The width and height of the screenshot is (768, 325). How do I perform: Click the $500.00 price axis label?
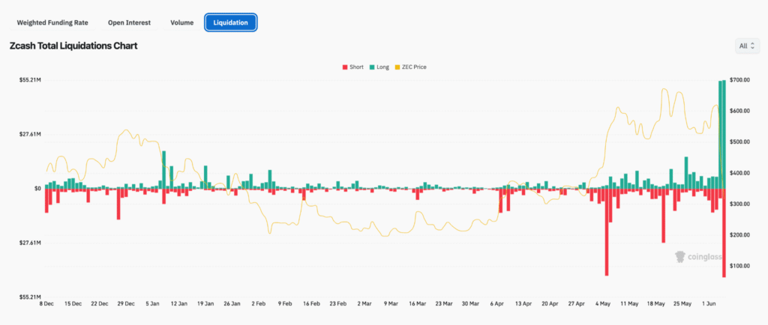(x=739, y=142)
